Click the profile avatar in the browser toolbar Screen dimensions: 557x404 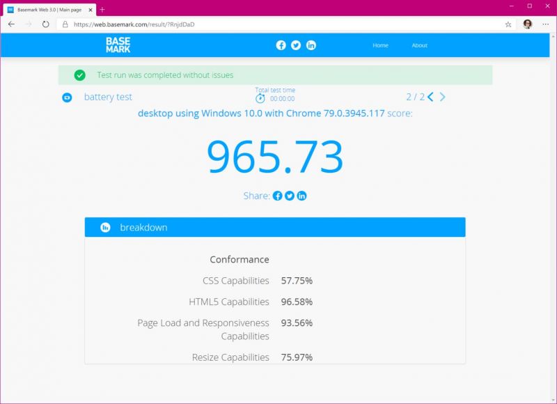tap(528, 23)
